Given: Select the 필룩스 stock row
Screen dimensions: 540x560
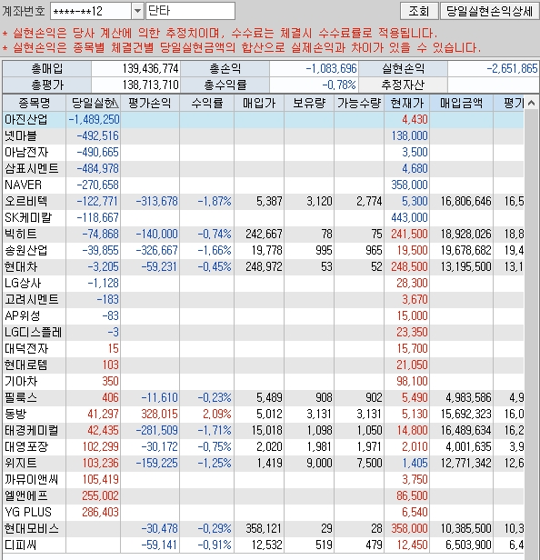Looking at the screenshot, I should pos(264,398).
